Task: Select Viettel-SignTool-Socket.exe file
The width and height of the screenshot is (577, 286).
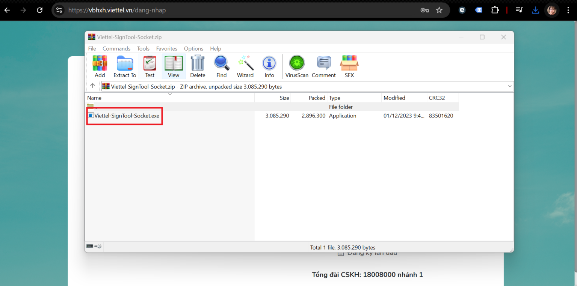Action: (x=127, y=116)
